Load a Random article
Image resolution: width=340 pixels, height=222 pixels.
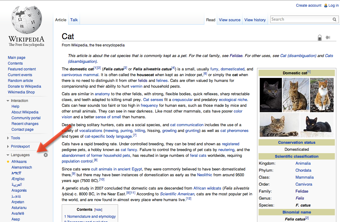click(20, 81)
